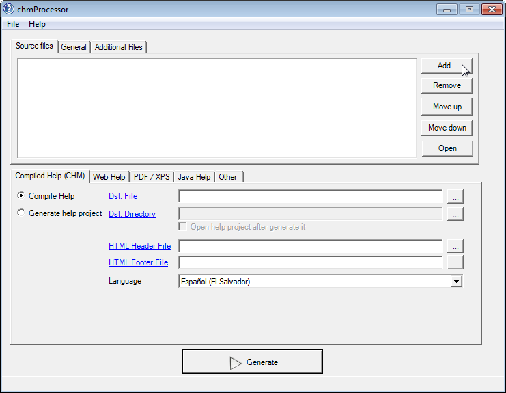Click the Remove button
Viewport: 506px width, 393px height.
click(447, 85)
